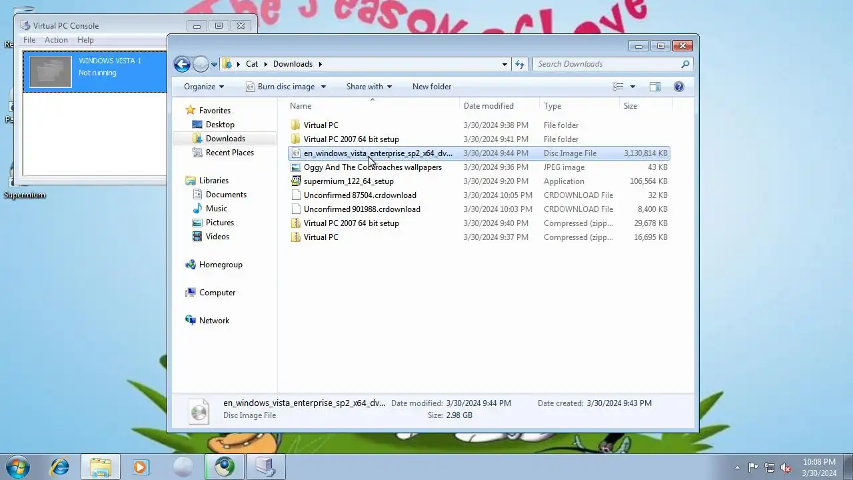Open the green globe browser taskbar icon

pos(224,467)
